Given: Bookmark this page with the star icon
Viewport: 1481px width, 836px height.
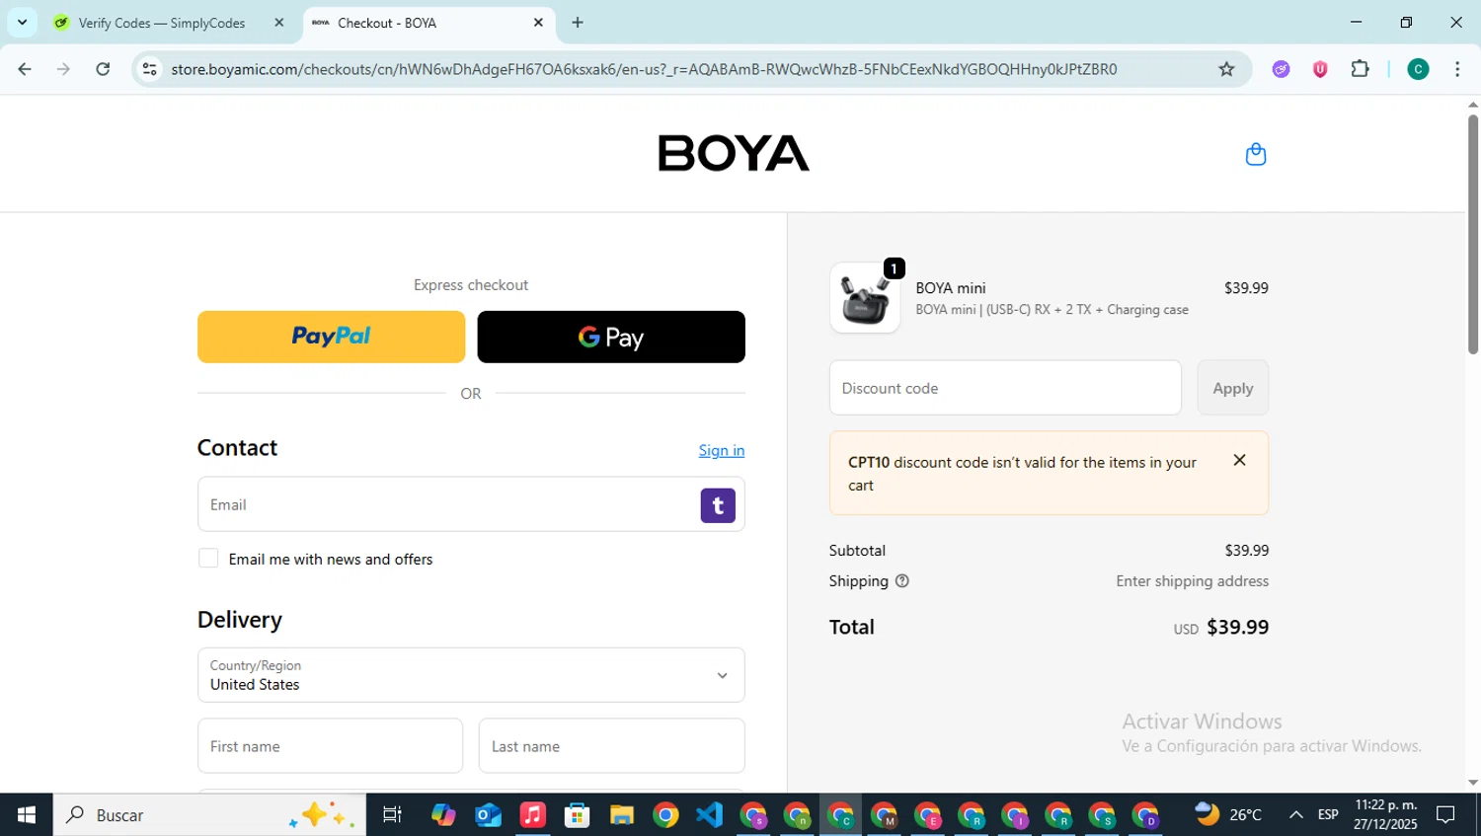Looking at the screenshot, I should pyautogui.click(x=1226, y=69).
